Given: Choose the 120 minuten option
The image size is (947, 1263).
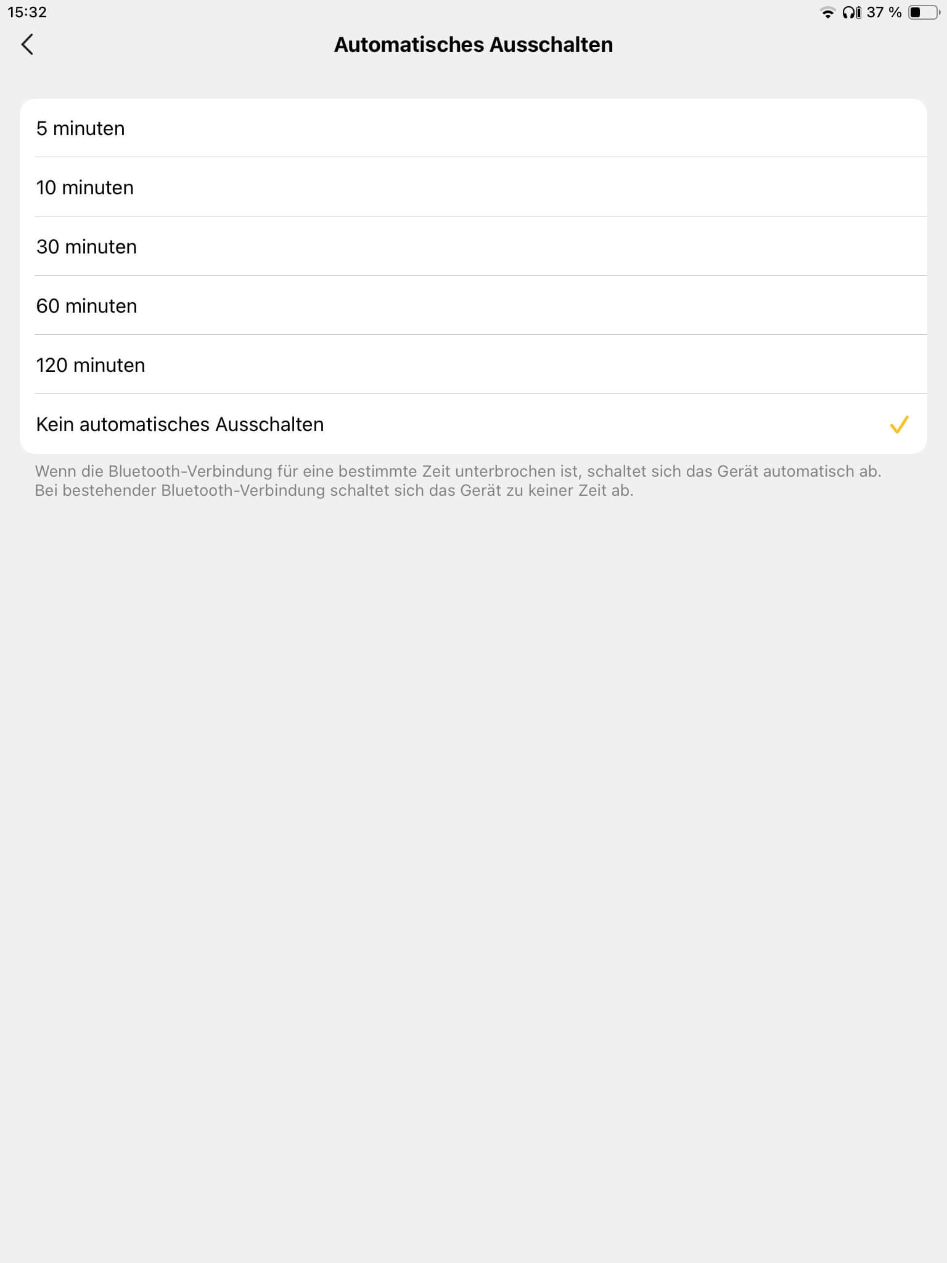Looking at the screenshot, I should coord(473,364).
